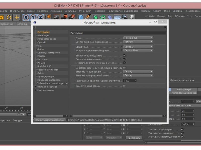
Task: Select BodyPaint 3D preferences category
Action: pyautogui.click(x=44, y=66)
